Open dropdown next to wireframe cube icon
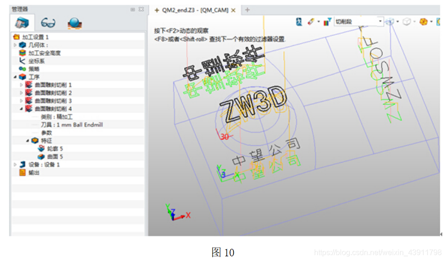The image size is (446, 261). 398,22
